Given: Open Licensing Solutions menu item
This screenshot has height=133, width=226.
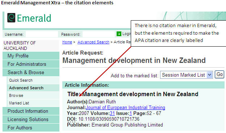Looking at the screenshot, I should point(31,119).
